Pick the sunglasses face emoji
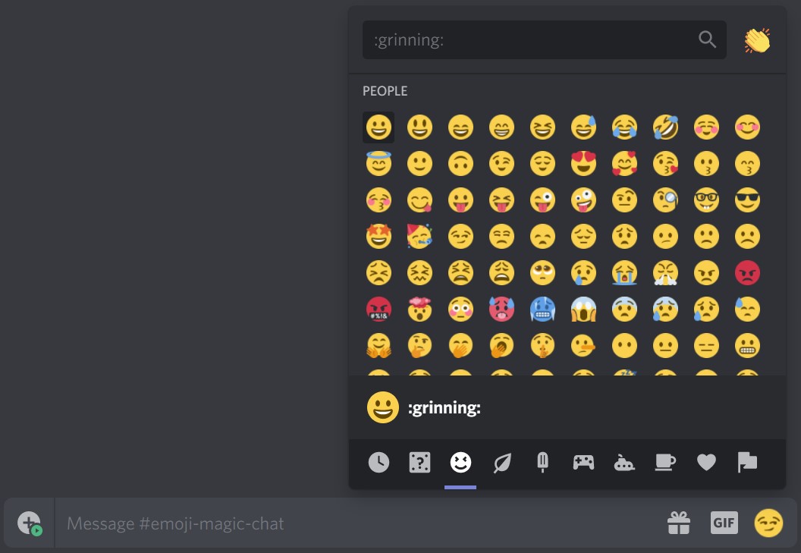This screenshot has width=801, height=553. [x=747, y=200]
